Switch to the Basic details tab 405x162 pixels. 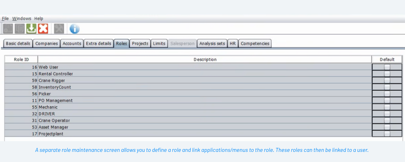pos(18,44)
